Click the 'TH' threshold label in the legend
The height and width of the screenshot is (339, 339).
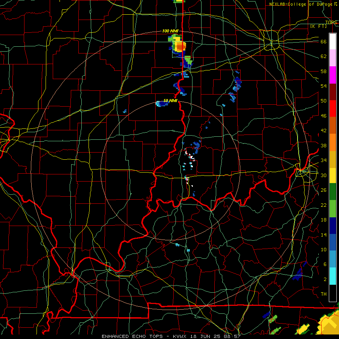click(324, 294)
